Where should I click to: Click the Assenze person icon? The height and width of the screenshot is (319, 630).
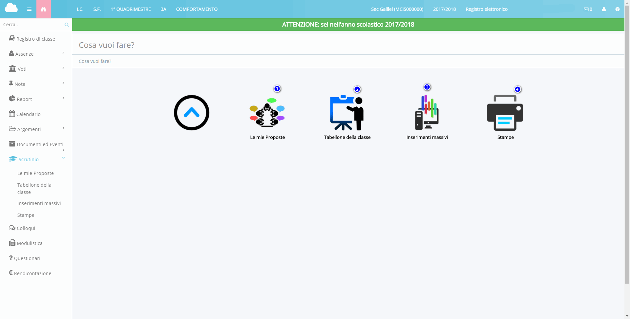click(11, 53)
